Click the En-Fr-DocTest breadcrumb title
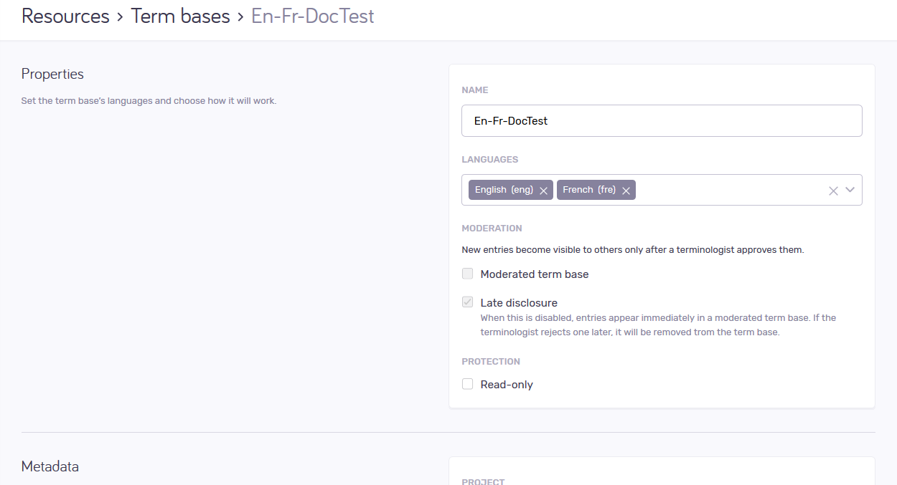The height and width of the screenshot is (485, 897). pyautogui.click(x=312, y=16)
